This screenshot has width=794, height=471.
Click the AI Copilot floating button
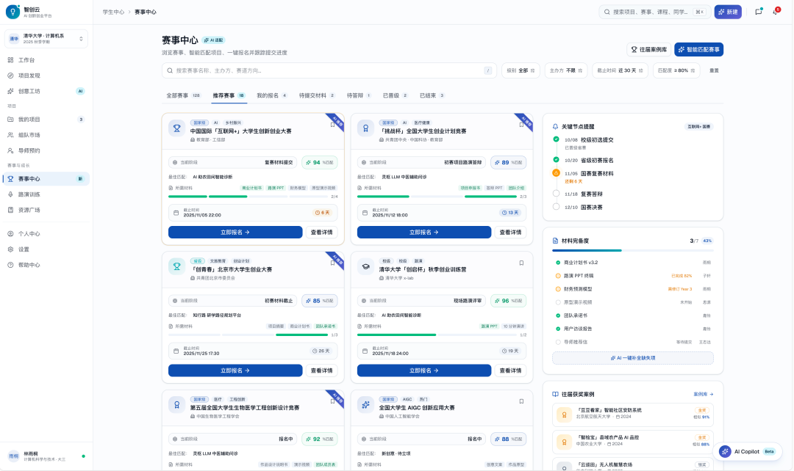point(748,452)
